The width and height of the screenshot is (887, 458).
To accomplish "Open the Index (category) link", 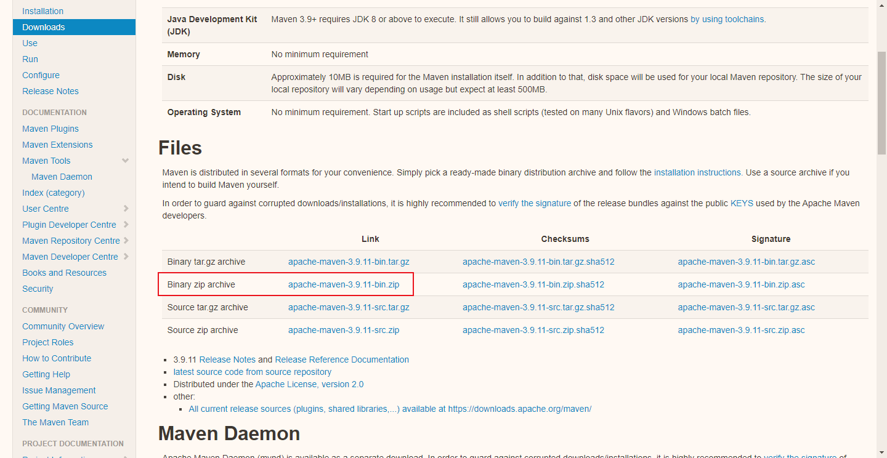I will click(x=54, y=193).
